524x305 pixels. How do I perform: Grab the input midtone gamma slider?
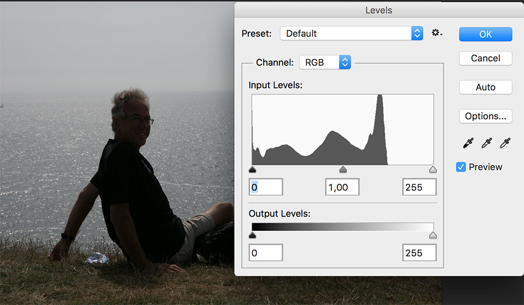[343, 170]
